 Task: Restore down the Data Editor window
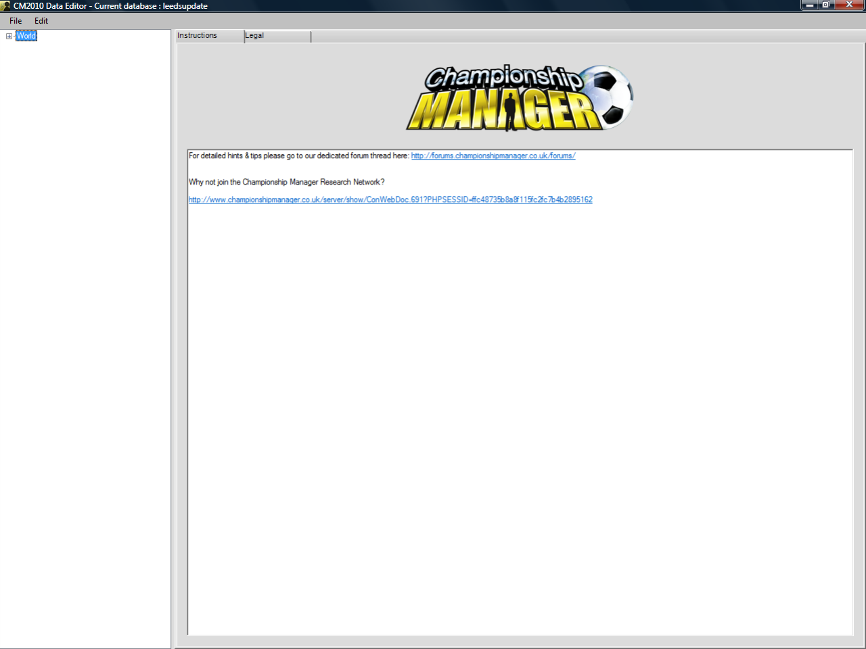click(x=826, y=5)
